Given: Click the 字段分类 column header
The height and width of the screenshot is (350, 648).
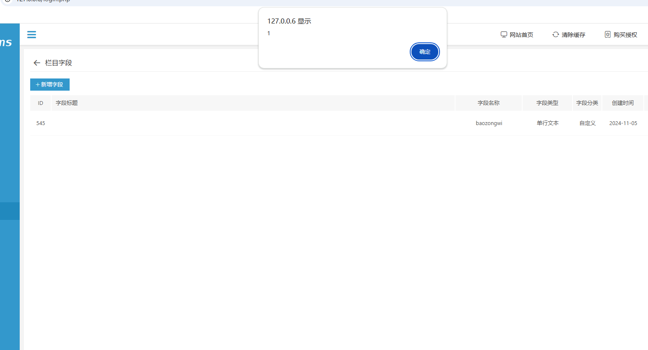Looking at the screenshot, I should 587,103.
